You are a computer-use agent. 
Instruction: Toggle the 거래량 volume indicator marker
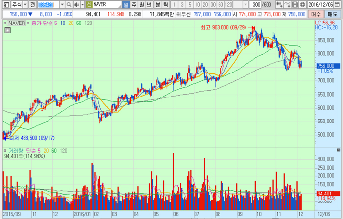(5, 151)
